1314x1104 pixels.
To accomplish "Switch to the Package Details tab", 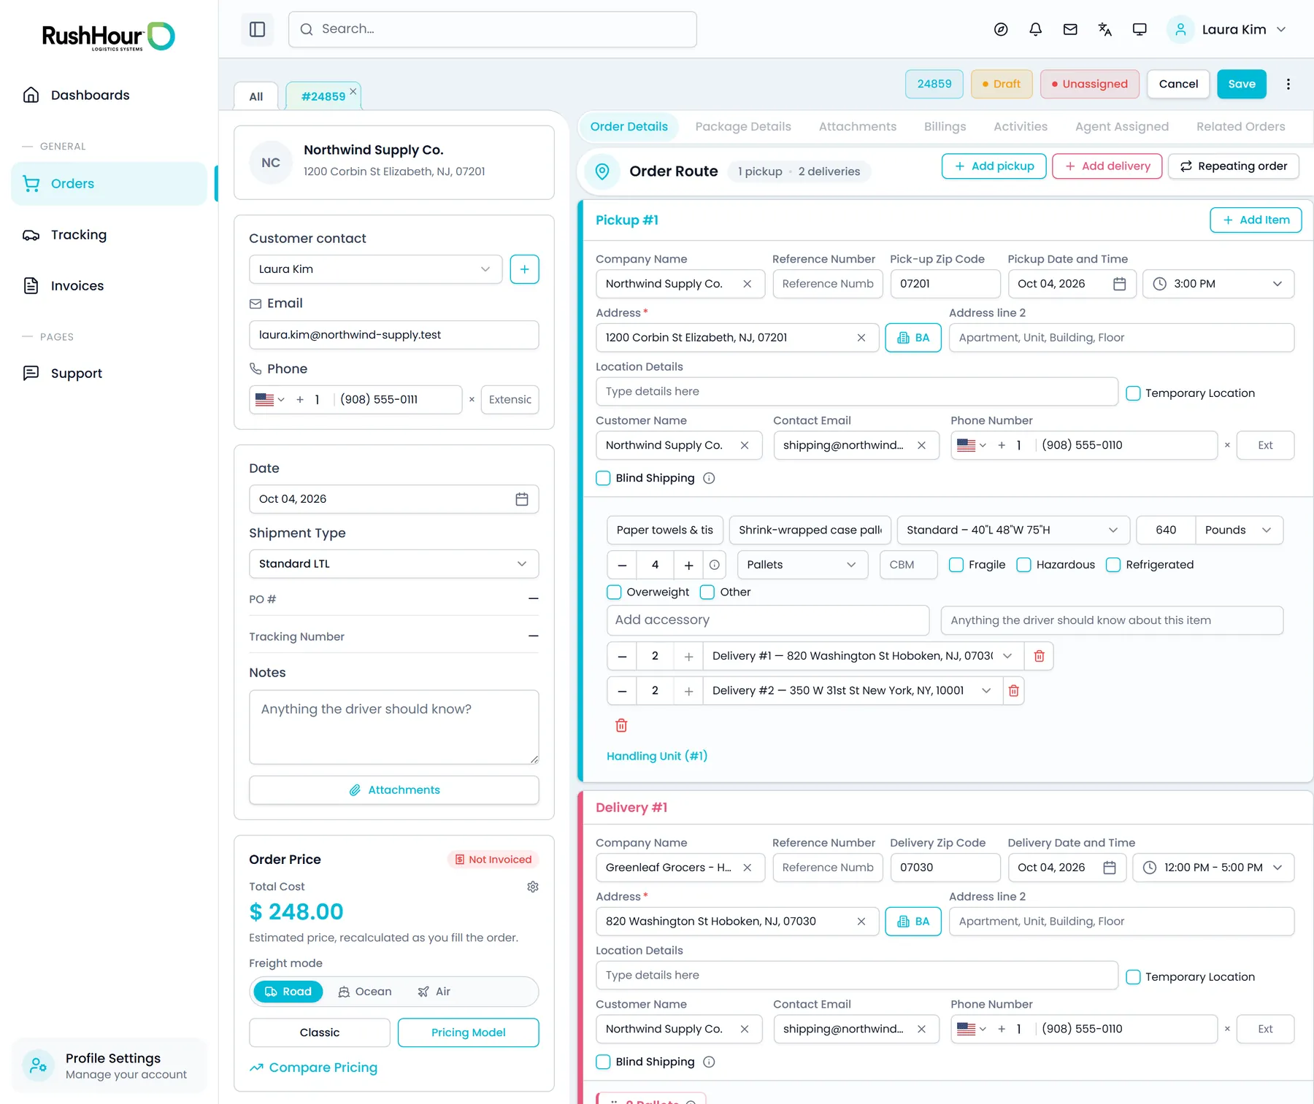I will pyautogui.click(x=742, y=126).
